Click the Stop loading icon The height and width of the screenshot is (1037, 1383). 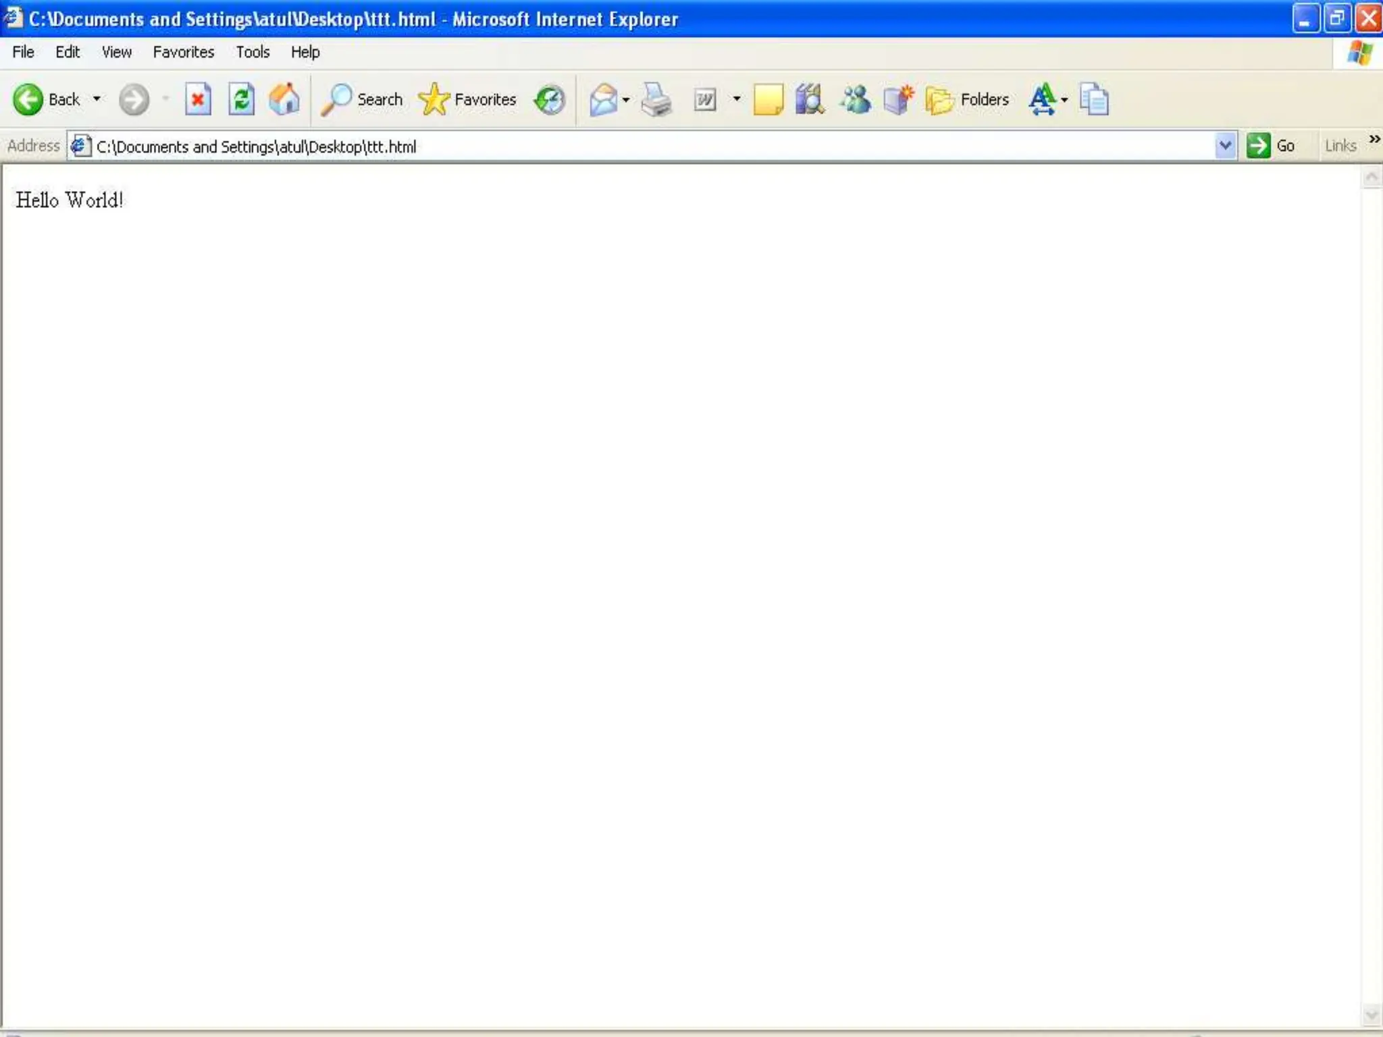pyautogui.click(x=198, y=100)
